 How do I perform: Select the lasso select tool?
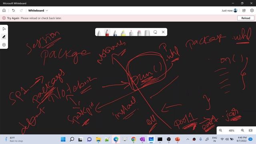(x=155, y=32)
